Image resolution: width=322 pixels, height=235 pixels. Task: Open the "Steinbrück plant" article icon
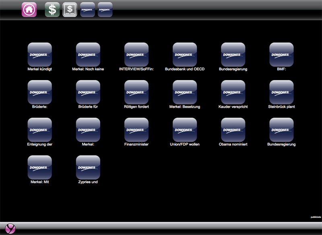[281, 92]
